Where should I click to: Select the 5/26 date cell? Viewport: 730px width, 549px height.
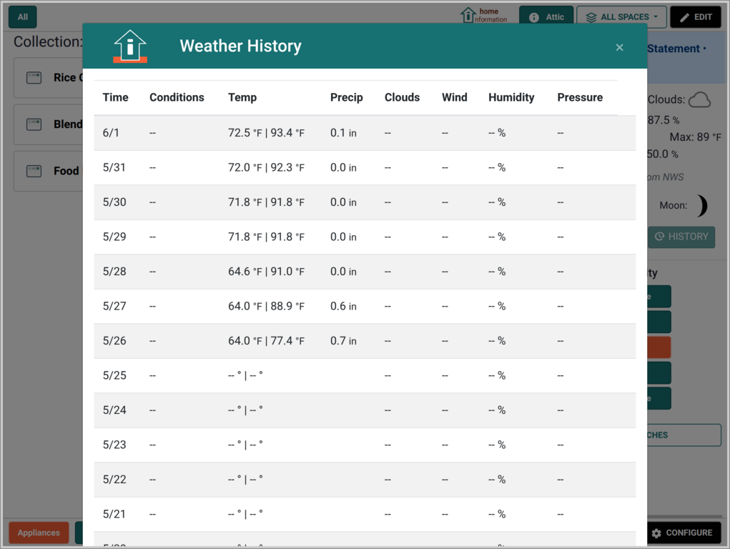114,341
